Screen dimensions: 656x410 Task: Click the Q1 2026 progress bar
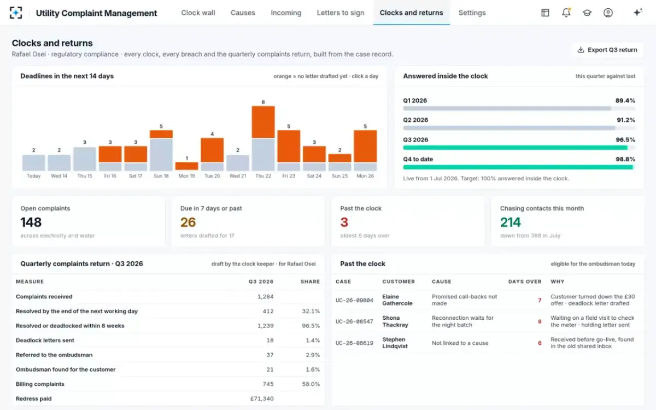pos(519,109)
